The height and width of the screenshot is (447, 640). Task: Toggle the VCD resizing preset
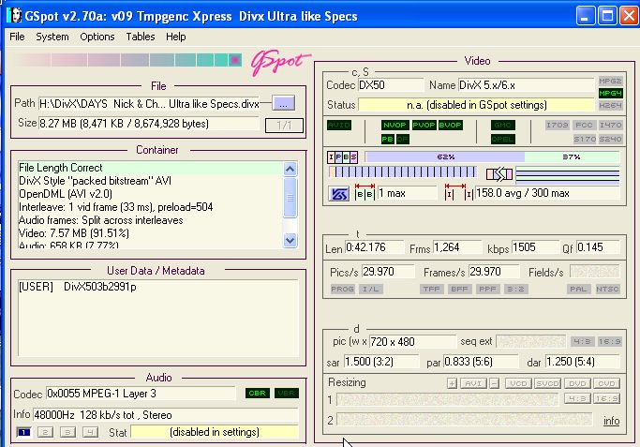[x=518, y=383]
